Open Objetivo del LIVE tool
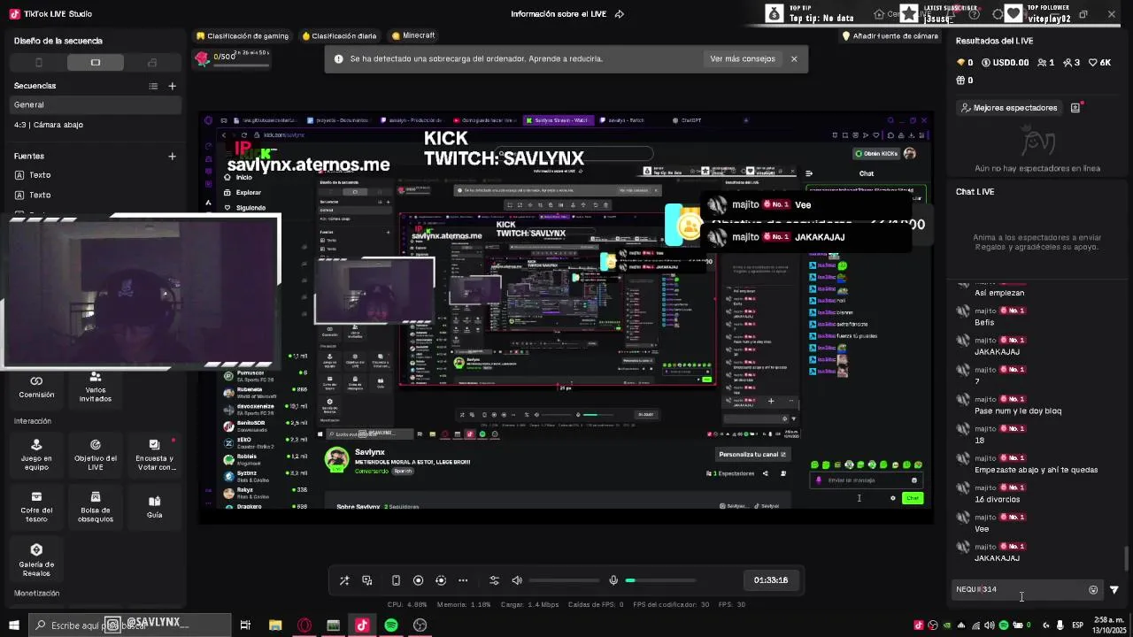 (96, 454)
